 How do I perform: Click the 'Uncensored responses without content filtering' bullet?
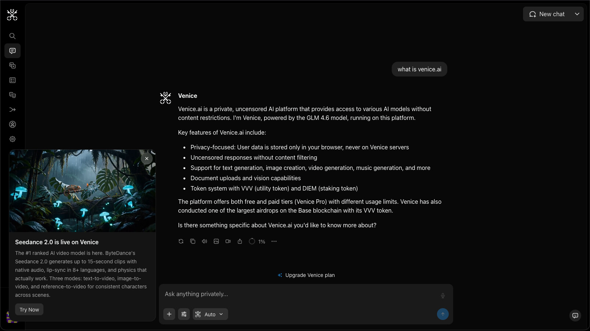(x=254, y=157)
